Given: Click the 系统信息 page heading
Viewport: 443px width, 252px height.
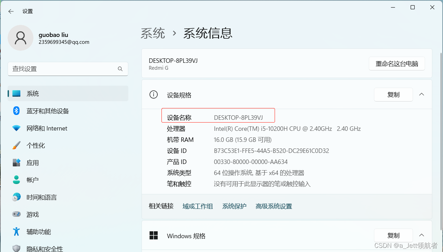Looking at the screenshot, I should coord(208,33).
